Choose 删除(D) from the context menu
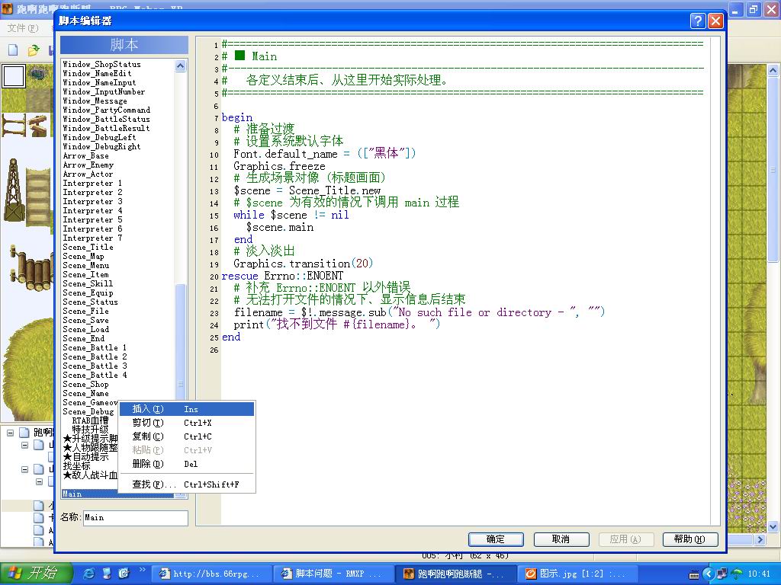The width and height of the screenshot is (781, 585). point(187,464)
